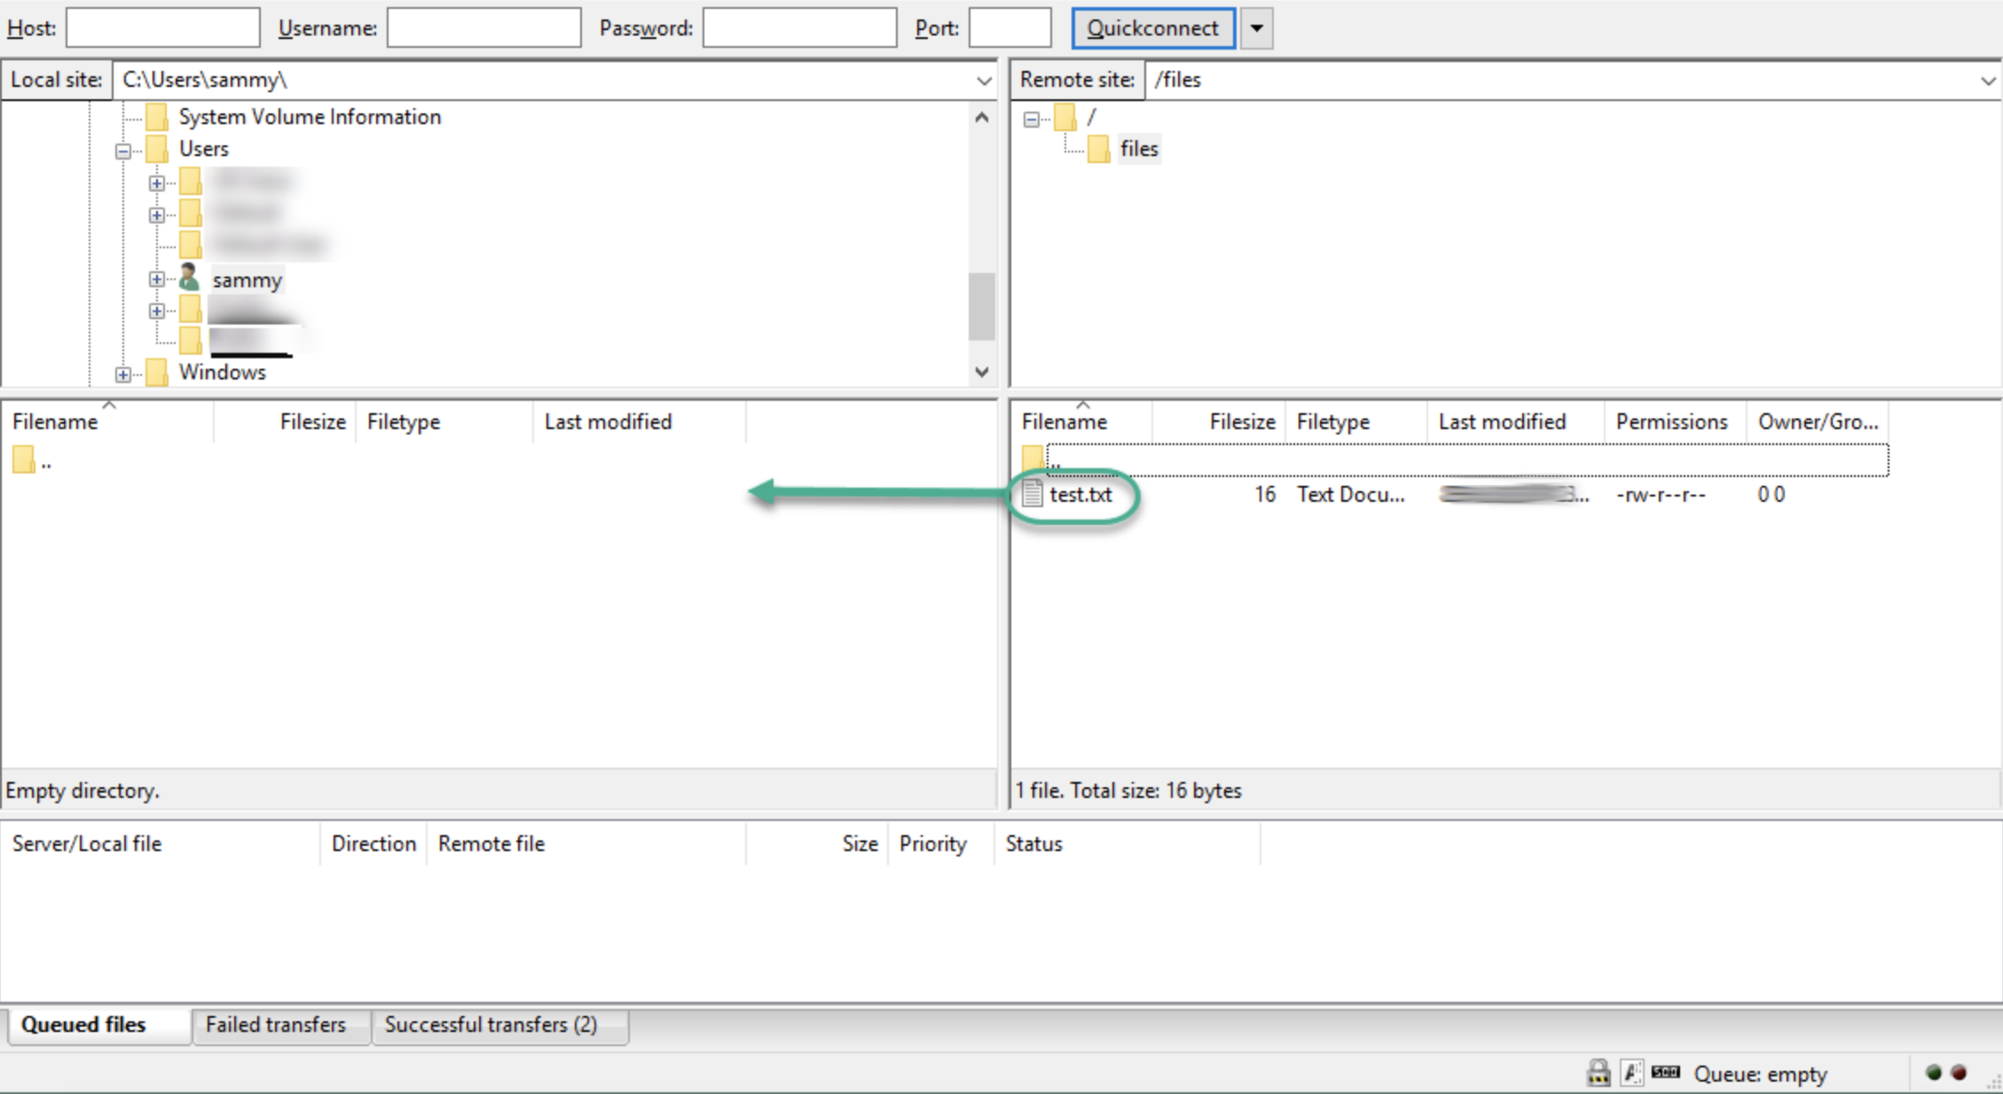Click the local tree scrollbar down arrow
This screenshot has height=1094, width=2003.
click(982, 371)
